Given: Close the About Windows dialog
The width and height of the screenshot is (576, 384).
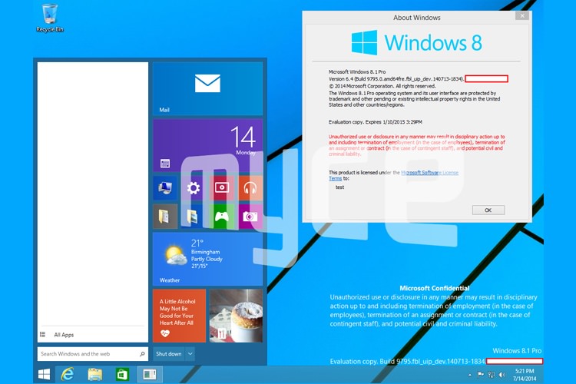Looking at the screenshot, I should tap(522, 16).
